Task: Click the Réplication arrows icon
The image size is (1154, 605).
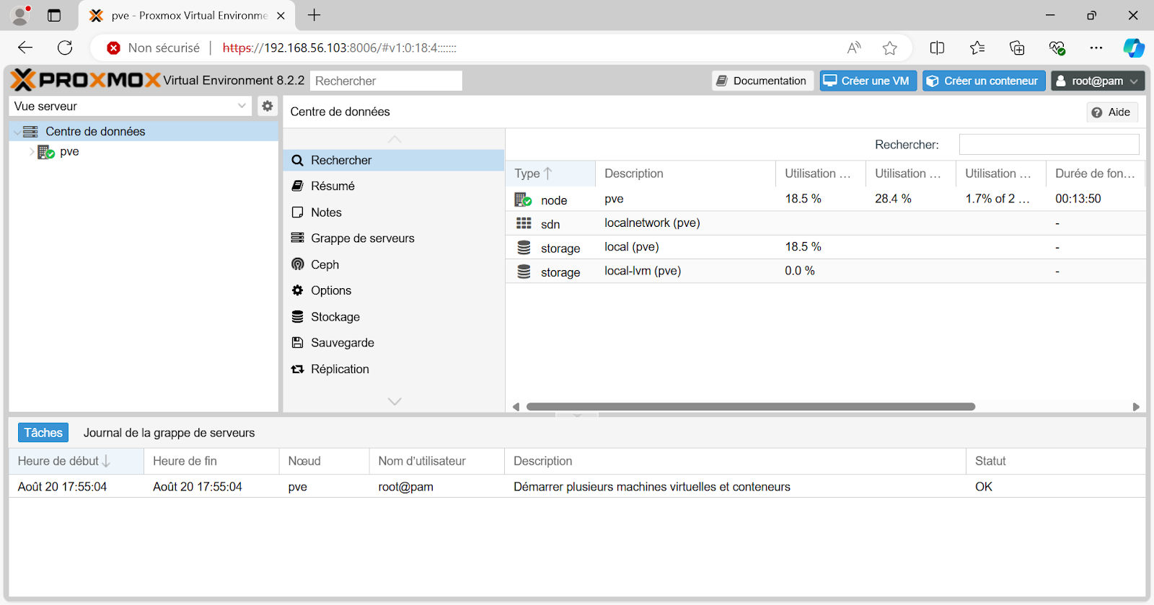Action: coord(297,369)
